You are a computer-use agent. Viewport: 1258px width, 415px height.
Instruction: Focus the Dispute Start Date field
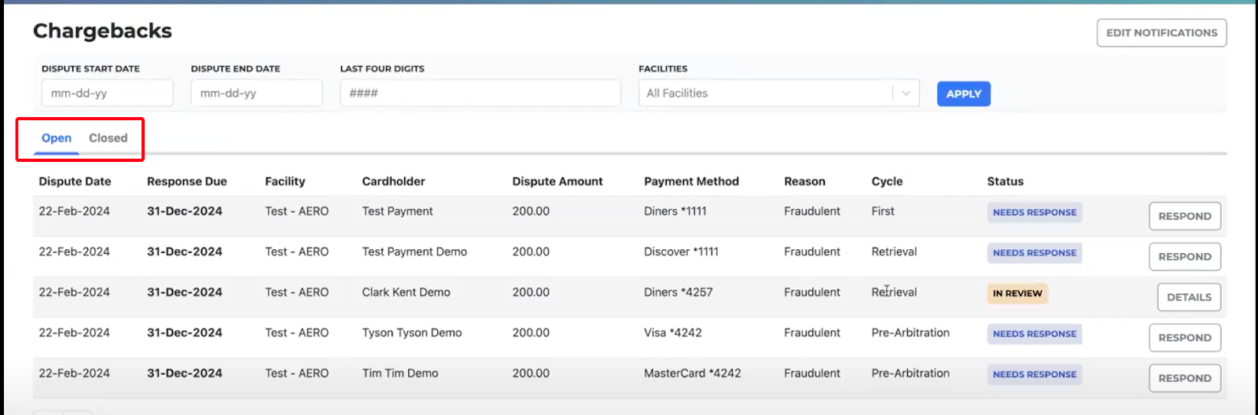[x=107, y=94]
